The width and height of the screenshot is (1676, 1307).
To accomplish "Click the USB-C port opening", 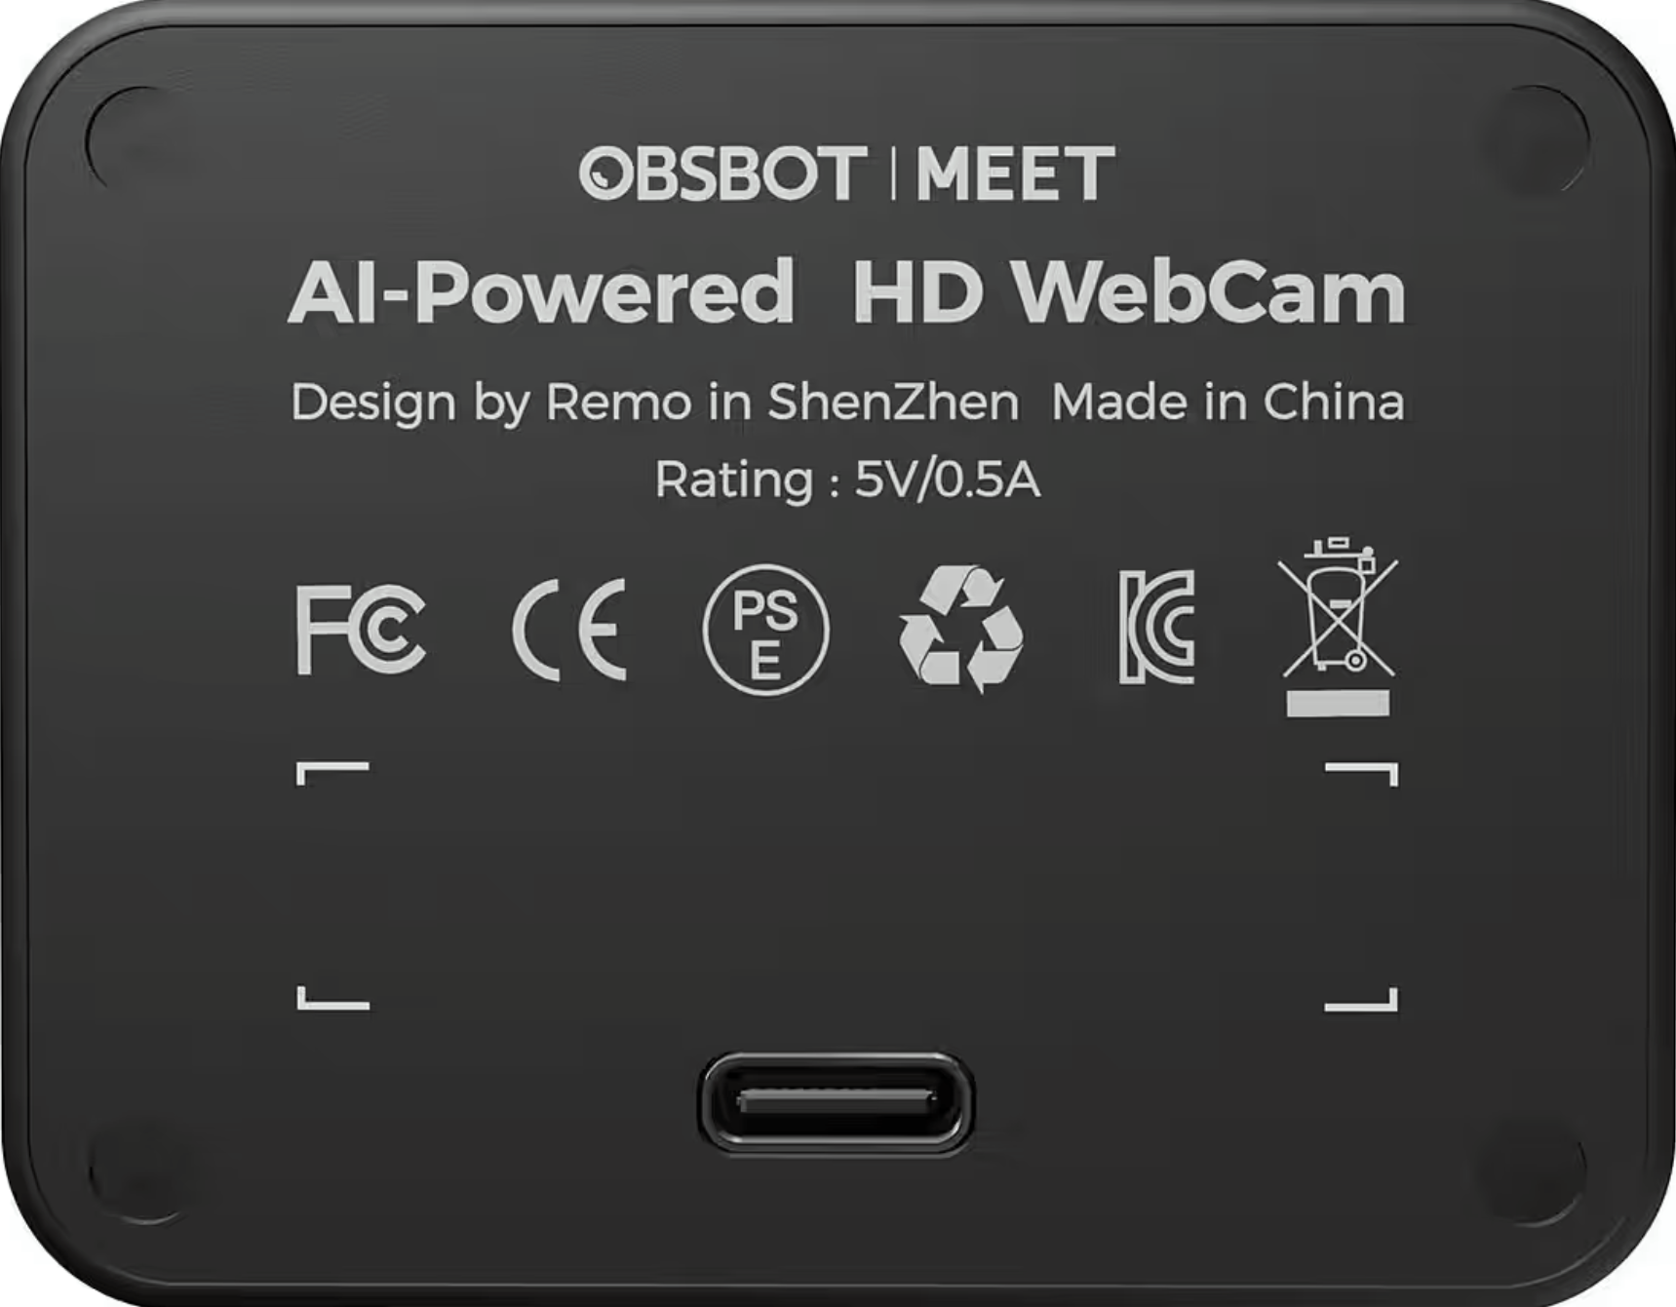I will click(836, 1103).
